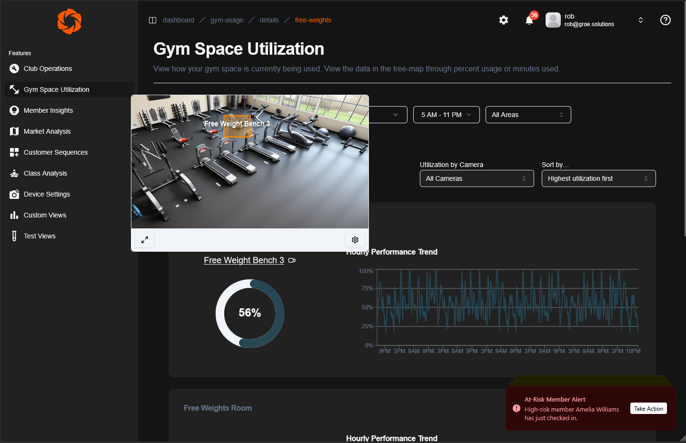The image size is (686, 443).
Task: Click the rob@groe.solutions email text
Action: 589,24
